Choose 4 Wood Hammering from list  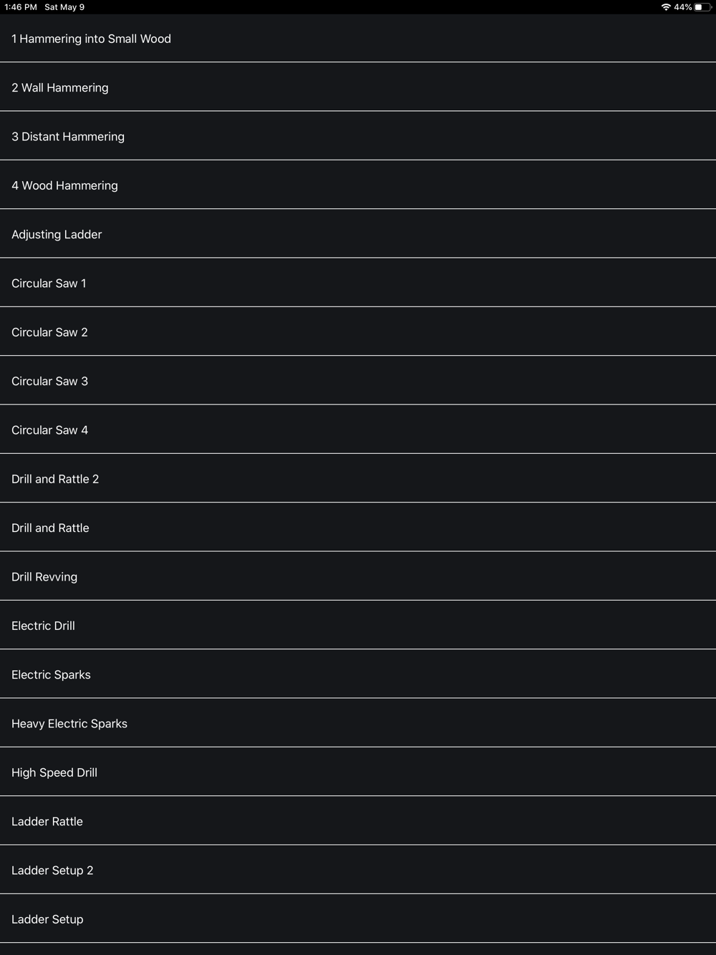click(358, 185)
